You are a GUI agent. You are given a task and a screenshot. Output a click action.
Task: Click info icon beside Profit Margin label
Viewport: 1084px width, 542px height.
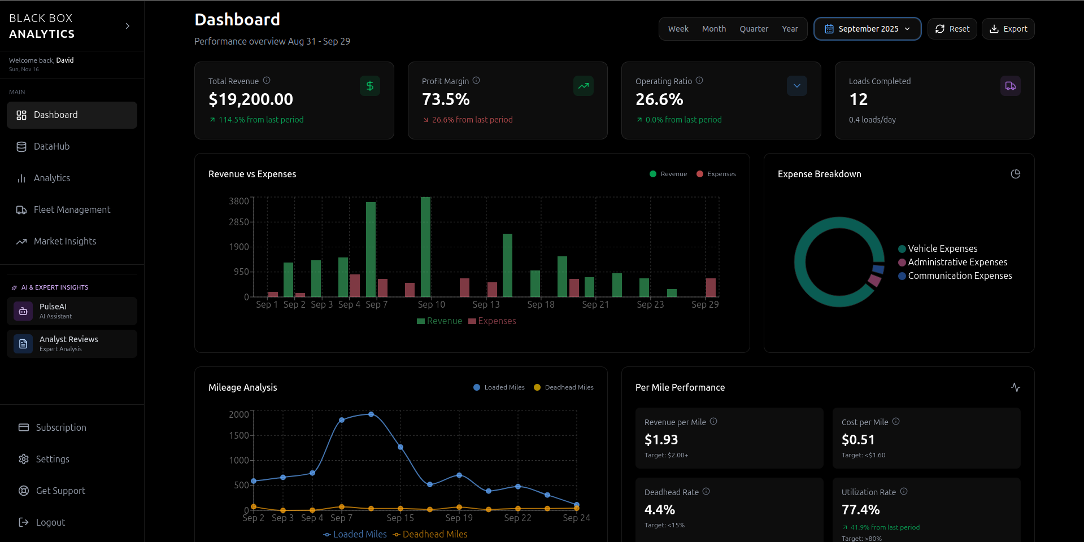coord(476,80)
